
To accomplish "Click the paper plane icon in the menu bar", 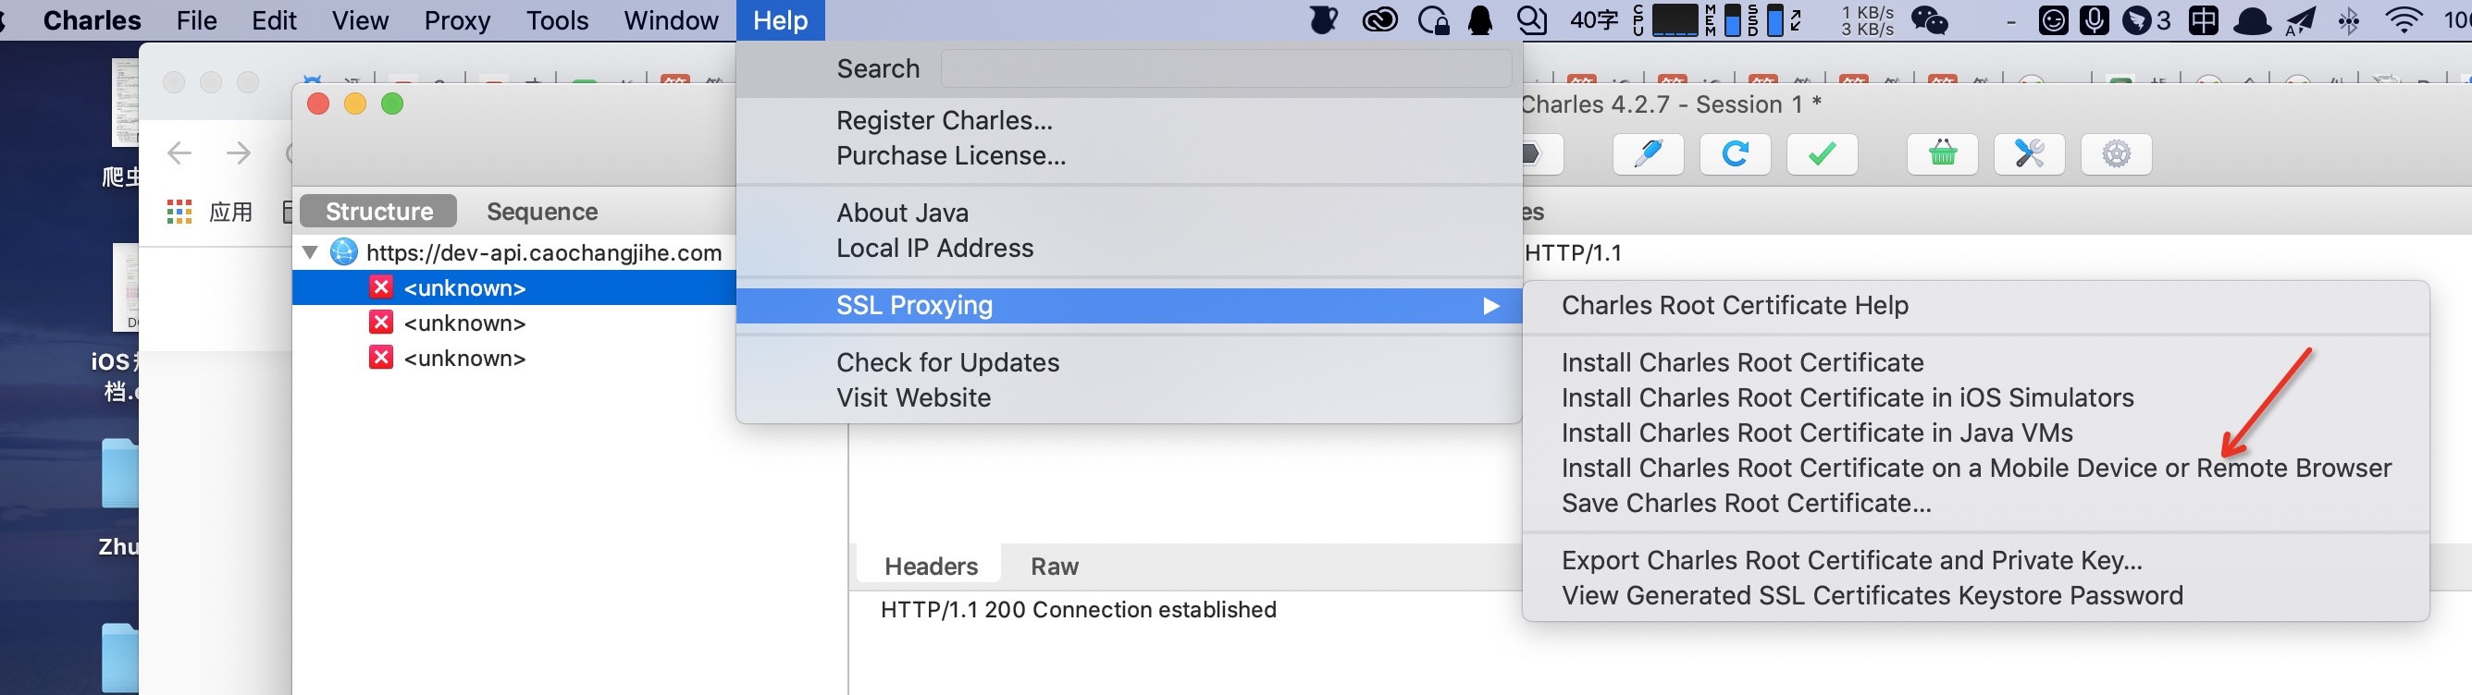I will [2300, 20].
